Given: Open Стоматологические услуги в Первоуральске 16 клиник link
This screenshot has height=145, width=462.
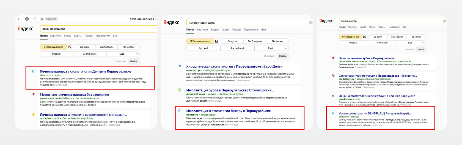Looking at the screenshot, I should click(x=378, y=76).
